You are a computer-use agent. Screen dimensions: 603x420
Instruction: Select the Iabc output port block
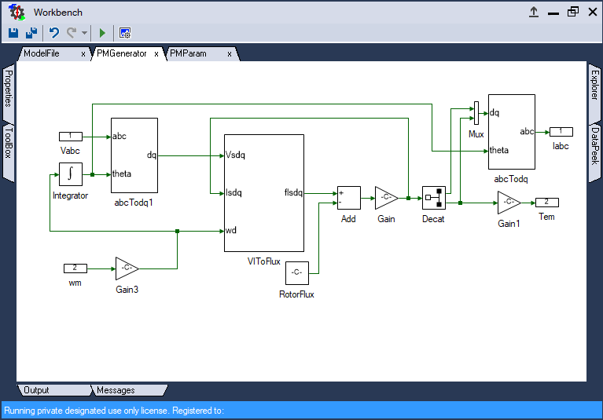pyautogui.click(x=561, y=132)
